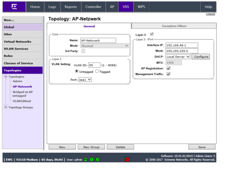Select Global in the sidebar
The height and width of the screenshot is (172, 232).
(22, 27)
